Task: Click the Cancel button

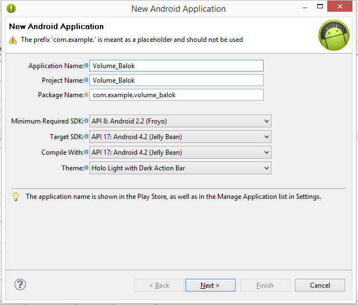Action: coord(320,285)
